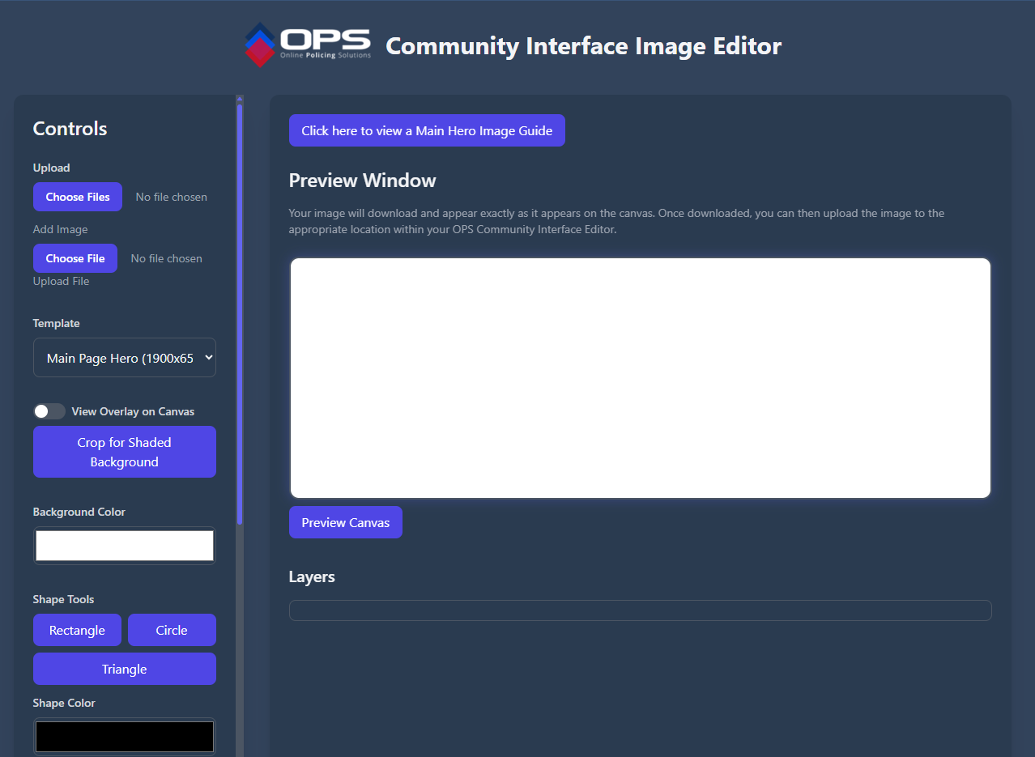Click the scrollbar up arrow in Controls panel
The width and height of the screenshot is (1035, 757).
pyautogui.click(x=240, y=99)
